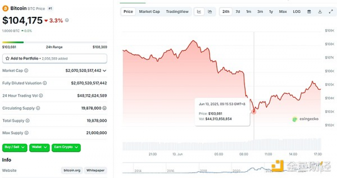Click the 24 Hour Trading Vol info icon
The image size is (337, 178).
point(41,96)
